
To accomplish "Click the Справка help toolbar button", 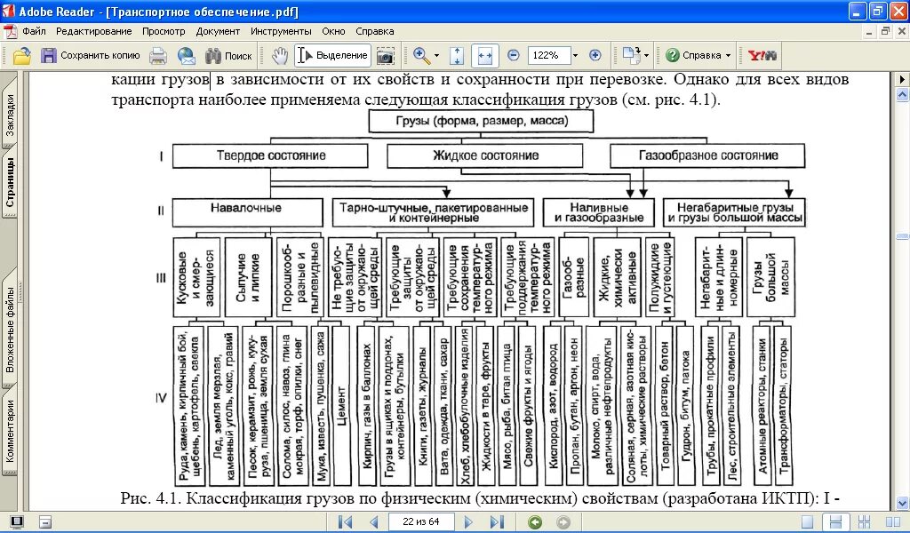I will 693,56.
